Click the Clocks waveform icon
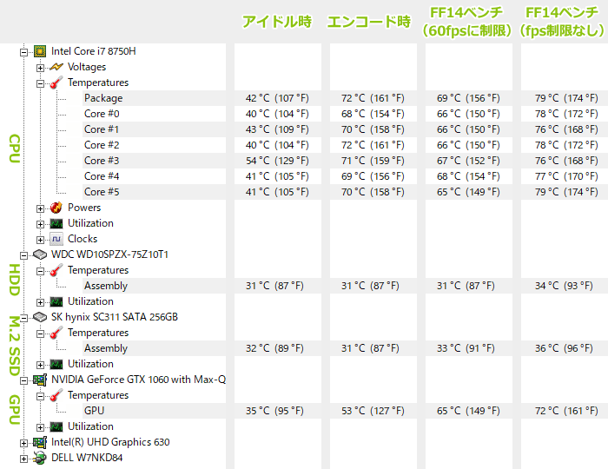 [x=56, y=239]
